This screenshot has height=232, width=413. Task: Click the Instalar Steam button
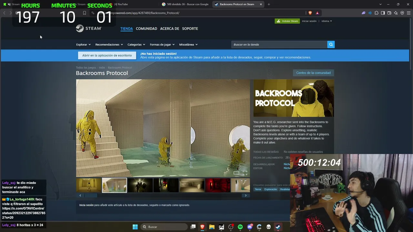(x=287, y=21)
